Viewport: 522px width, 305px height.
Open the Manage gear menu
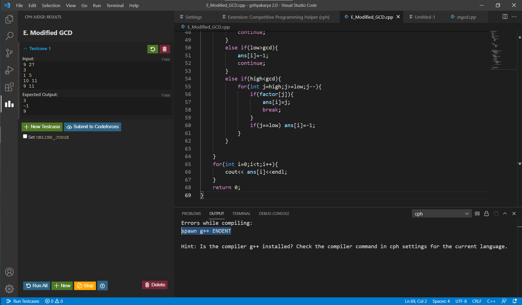pos(9,289)
